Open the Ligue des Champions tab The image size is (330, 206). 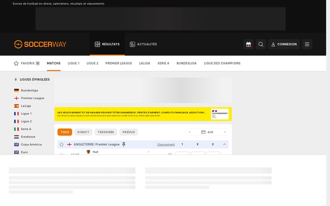[x=222, y=63]
